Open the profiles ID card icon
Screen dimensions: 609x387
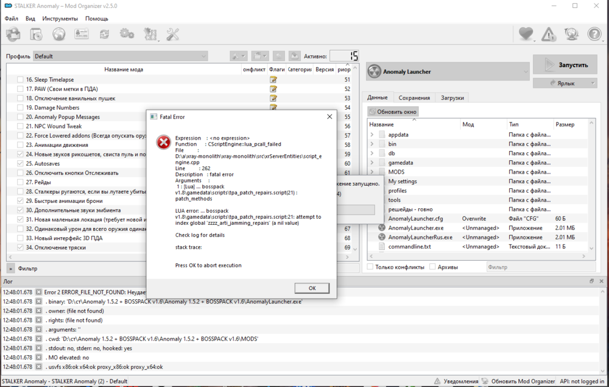(82, 35)
